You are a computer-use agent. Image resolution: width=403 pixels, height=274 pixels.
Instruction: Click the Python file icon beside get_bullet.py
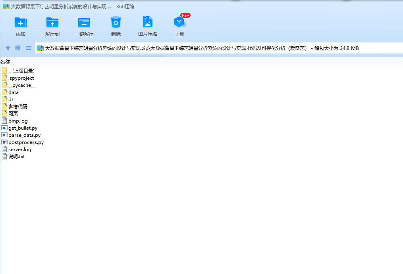[4, 128]
